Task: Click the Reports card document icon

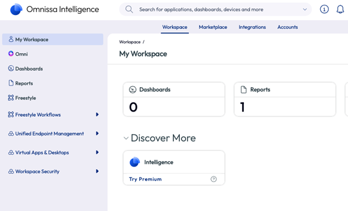Action: (x=244, y=90)
